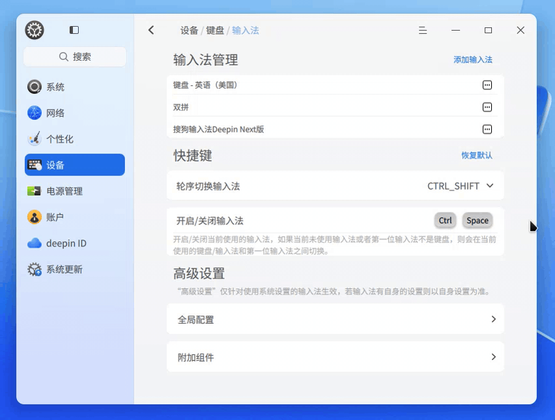Screen dimensions: 555x420
Task: Click the Ctrl shortcut key button
Action: coord(446,220)
